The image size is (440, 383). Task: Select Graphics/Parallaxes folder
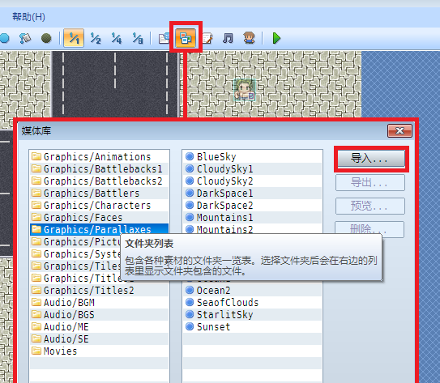(x=100, y=229)
